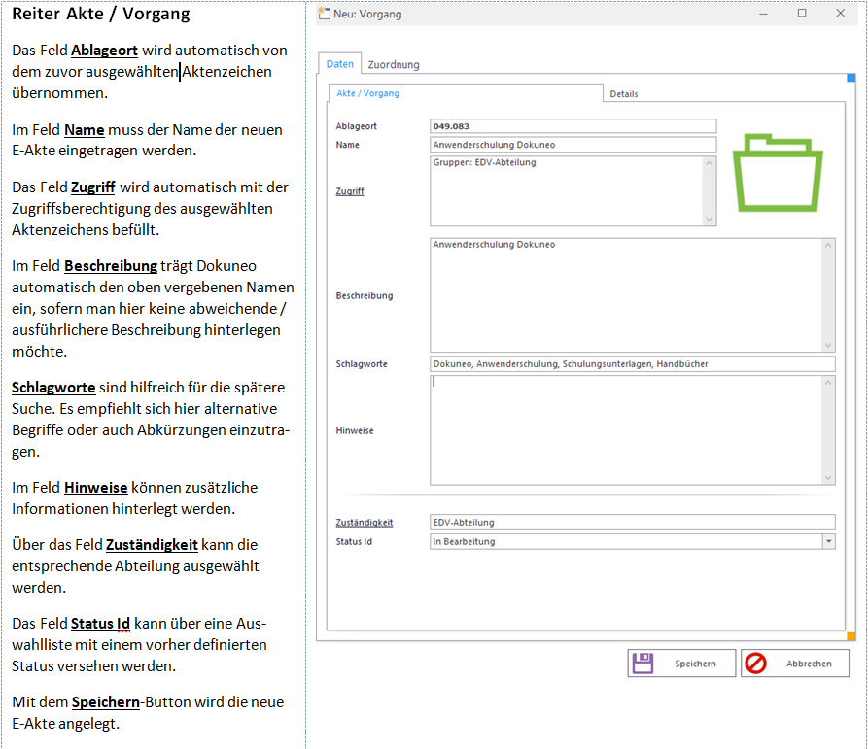This screenshot has height=749, width=868.
Task: Open the Zugriff link label
Action: click(x=350, y=191)
